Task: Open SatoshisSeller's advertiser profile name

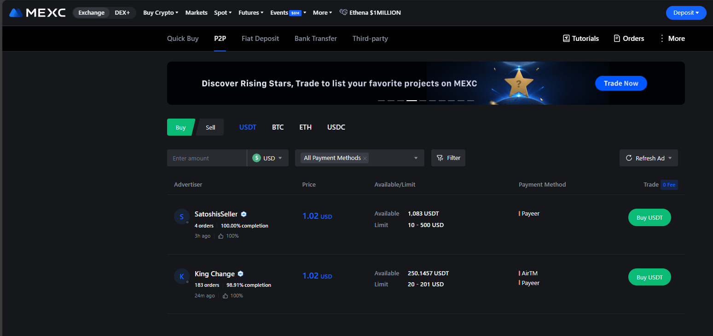Action: 216,214
